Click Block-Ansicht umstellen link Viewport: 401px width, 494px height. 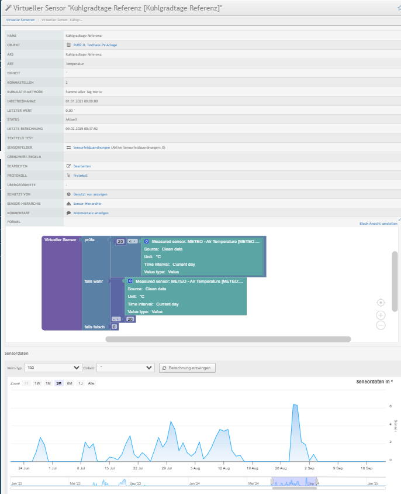coord(378,224)
